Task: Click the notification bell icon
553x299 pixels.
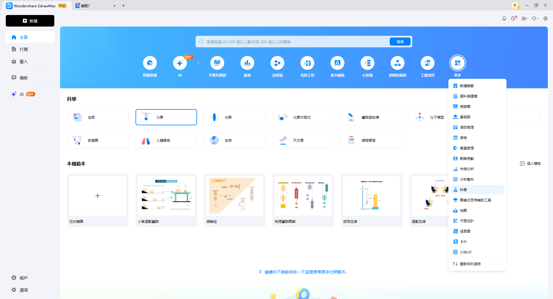Action: pos(504,18)
